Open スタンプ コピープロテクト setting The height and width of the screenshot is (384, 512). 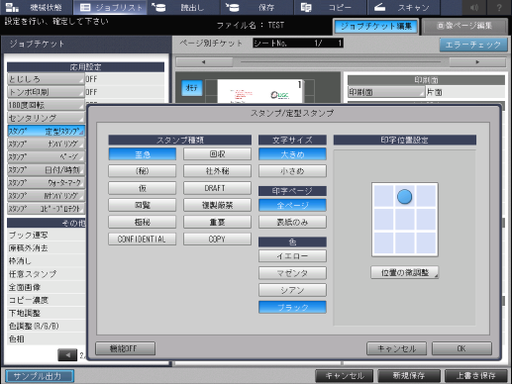(x=46, y=209)
